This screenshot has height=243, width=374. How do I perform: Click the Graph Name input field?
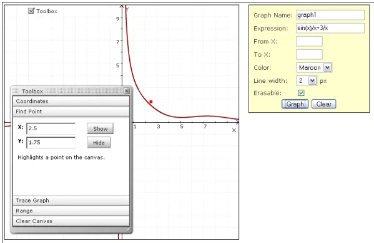pyautogui.click(x=330, y=15)
